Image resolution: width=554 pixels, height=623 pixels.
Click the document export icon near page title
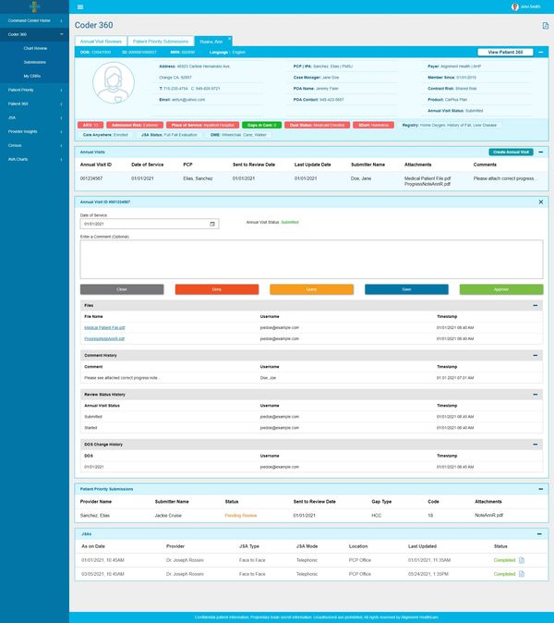coord(546,26)
